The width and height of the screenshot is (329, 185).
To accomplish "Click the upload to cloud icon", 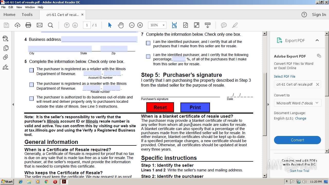I will point(17,25).
